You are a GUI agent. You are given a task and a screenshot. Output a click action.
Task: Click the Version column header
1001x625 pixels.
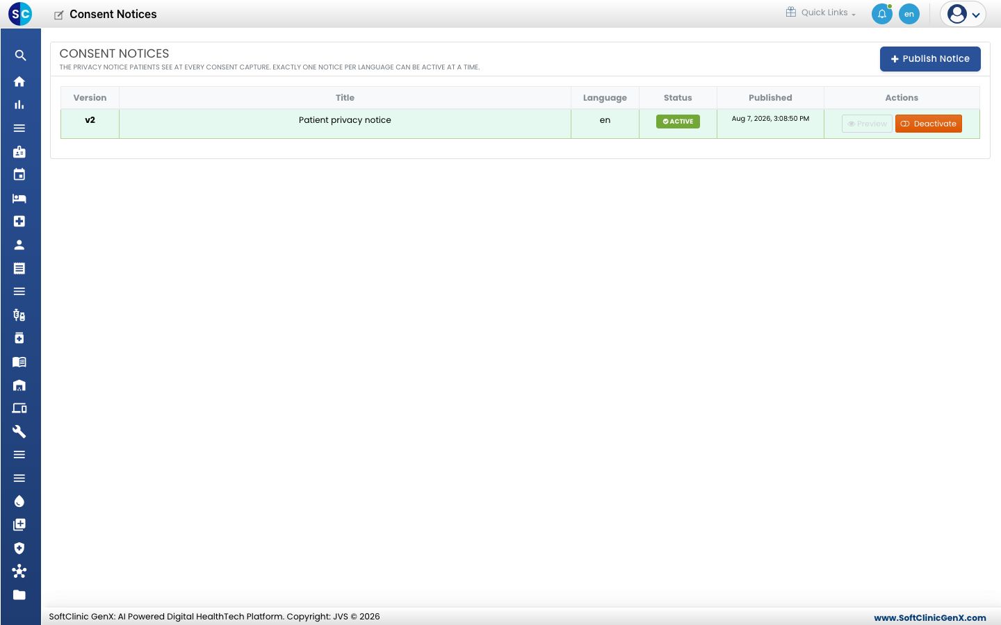[x=90, y=98]
